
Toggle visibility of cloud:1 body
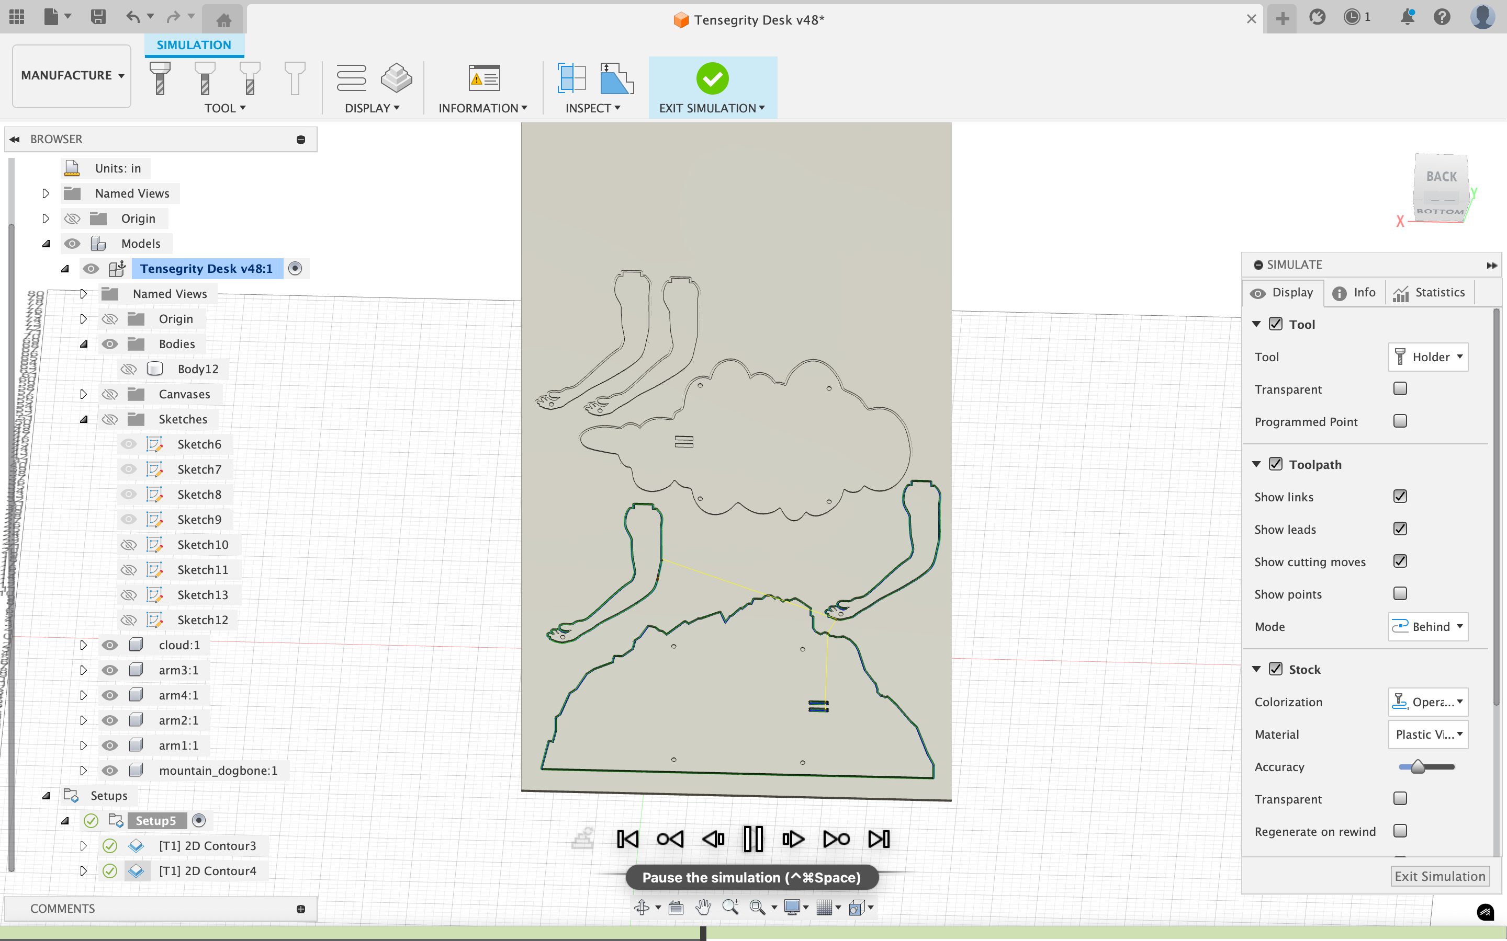[108, 644]
